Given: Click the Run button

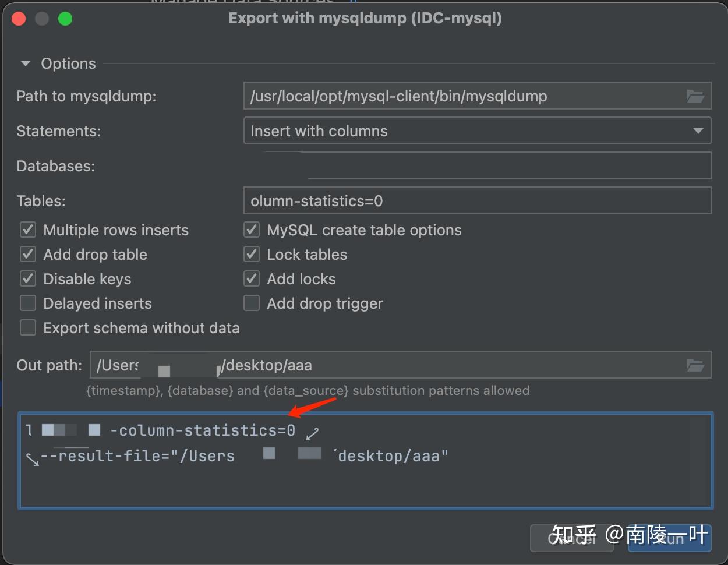Looking at the screenshot, I should [669, 539].
